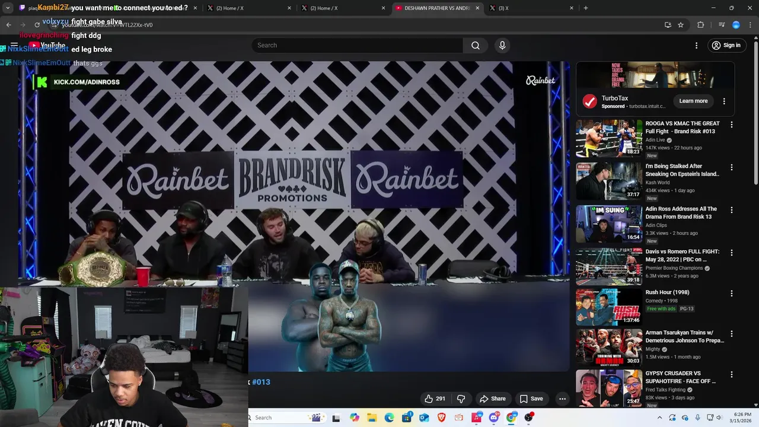Open YouTube settings three-dot menu by Sign in

(x=697, y=45)
